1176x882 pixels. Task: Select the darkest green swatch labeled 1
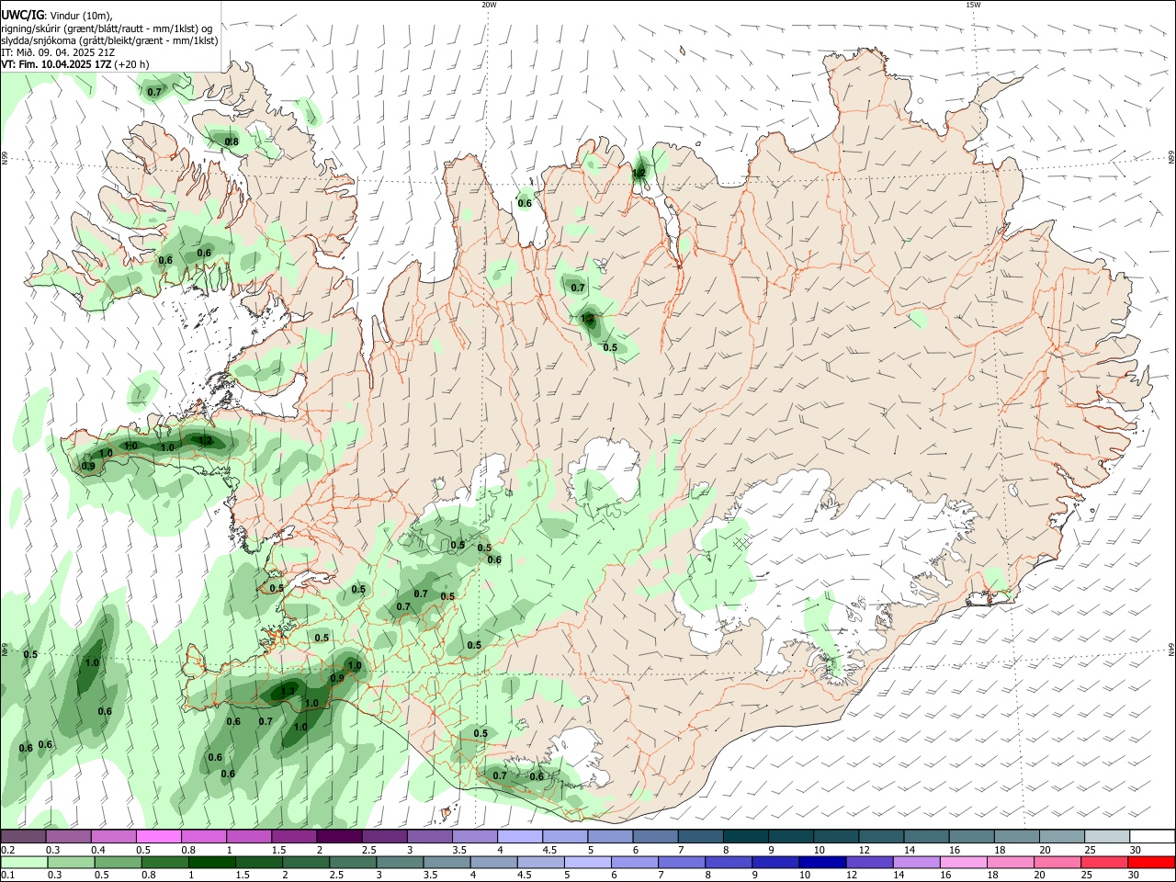pyautogui.click(x=212, y=862)
